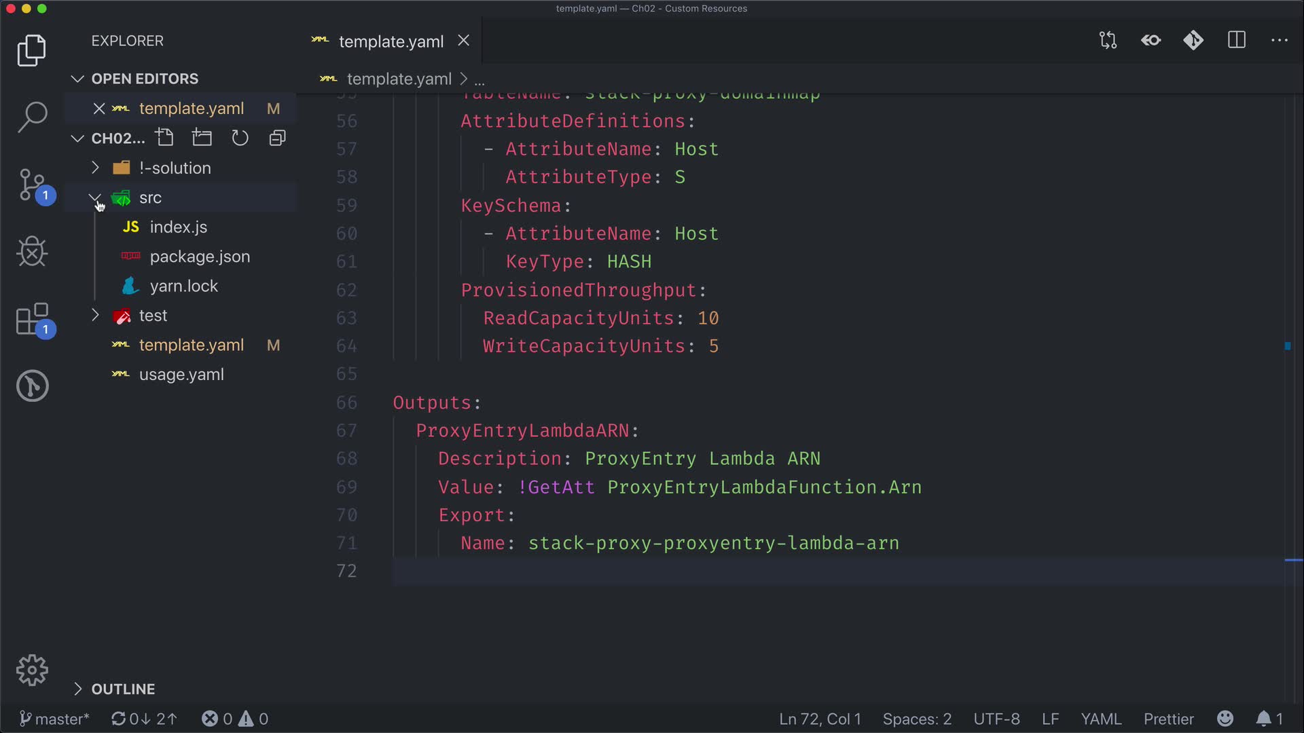This screenshot has height=733, width=1304.
Task: Open the Debug view icon
Action: tap(32, 252)
